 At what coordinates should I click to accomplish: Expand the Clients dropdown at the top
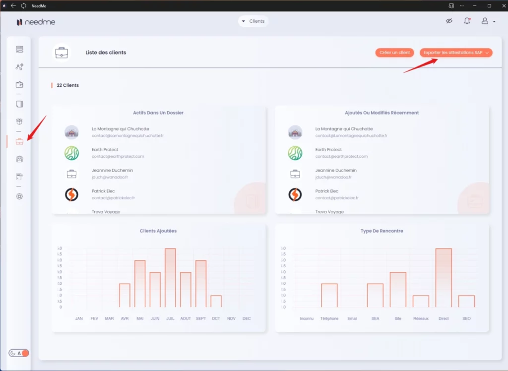(253, 21)
